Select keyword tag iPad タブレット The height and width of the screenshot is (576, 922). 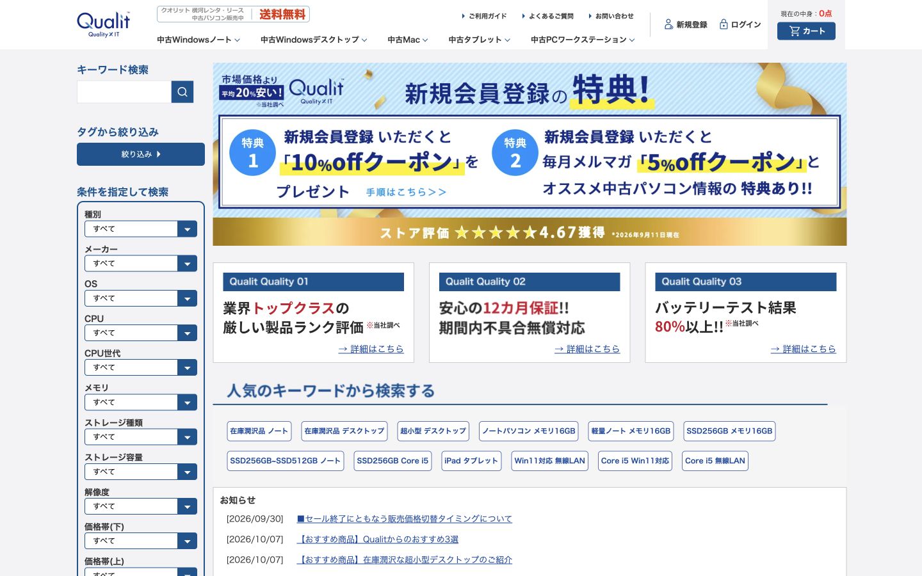(x=471, y=461)
